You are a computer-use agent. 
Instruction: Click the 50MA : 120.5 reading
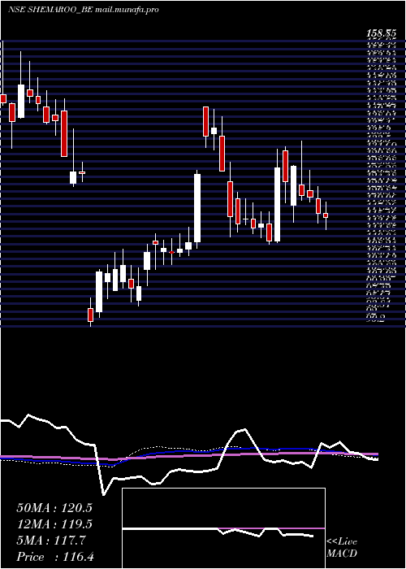[54, 508]
